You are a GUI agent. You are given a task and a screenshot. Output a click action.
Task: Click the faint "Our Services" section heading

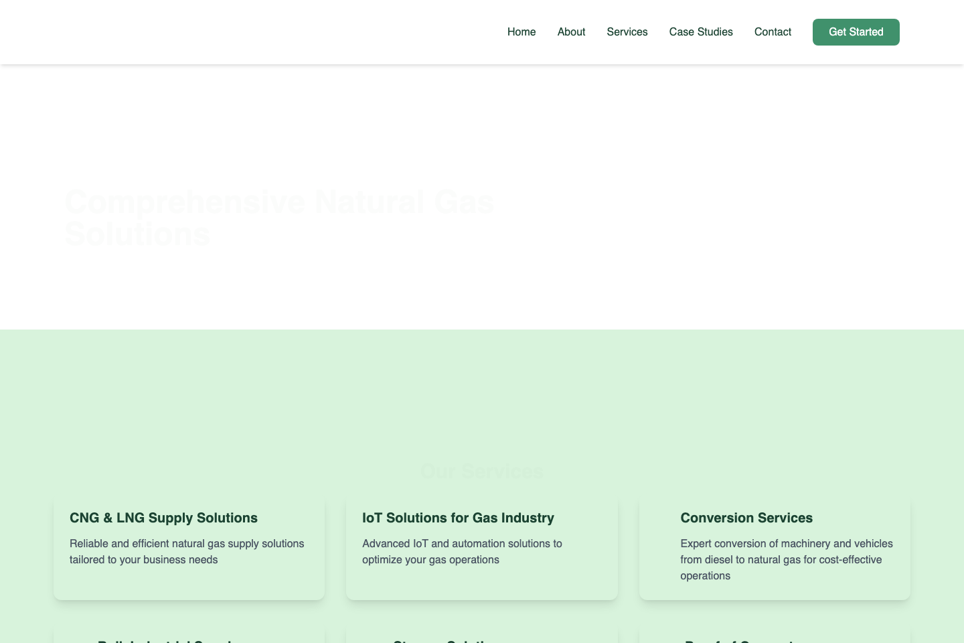tap(482, 471)
